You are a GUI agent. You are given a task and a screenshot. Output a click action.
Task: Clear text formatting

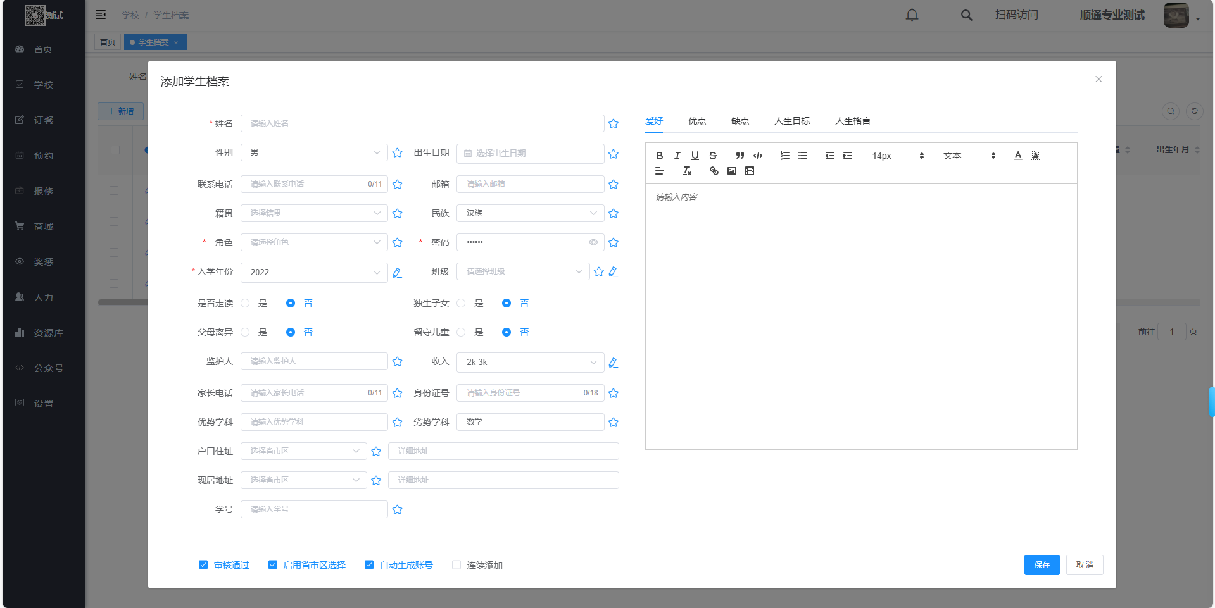(687, 171)
